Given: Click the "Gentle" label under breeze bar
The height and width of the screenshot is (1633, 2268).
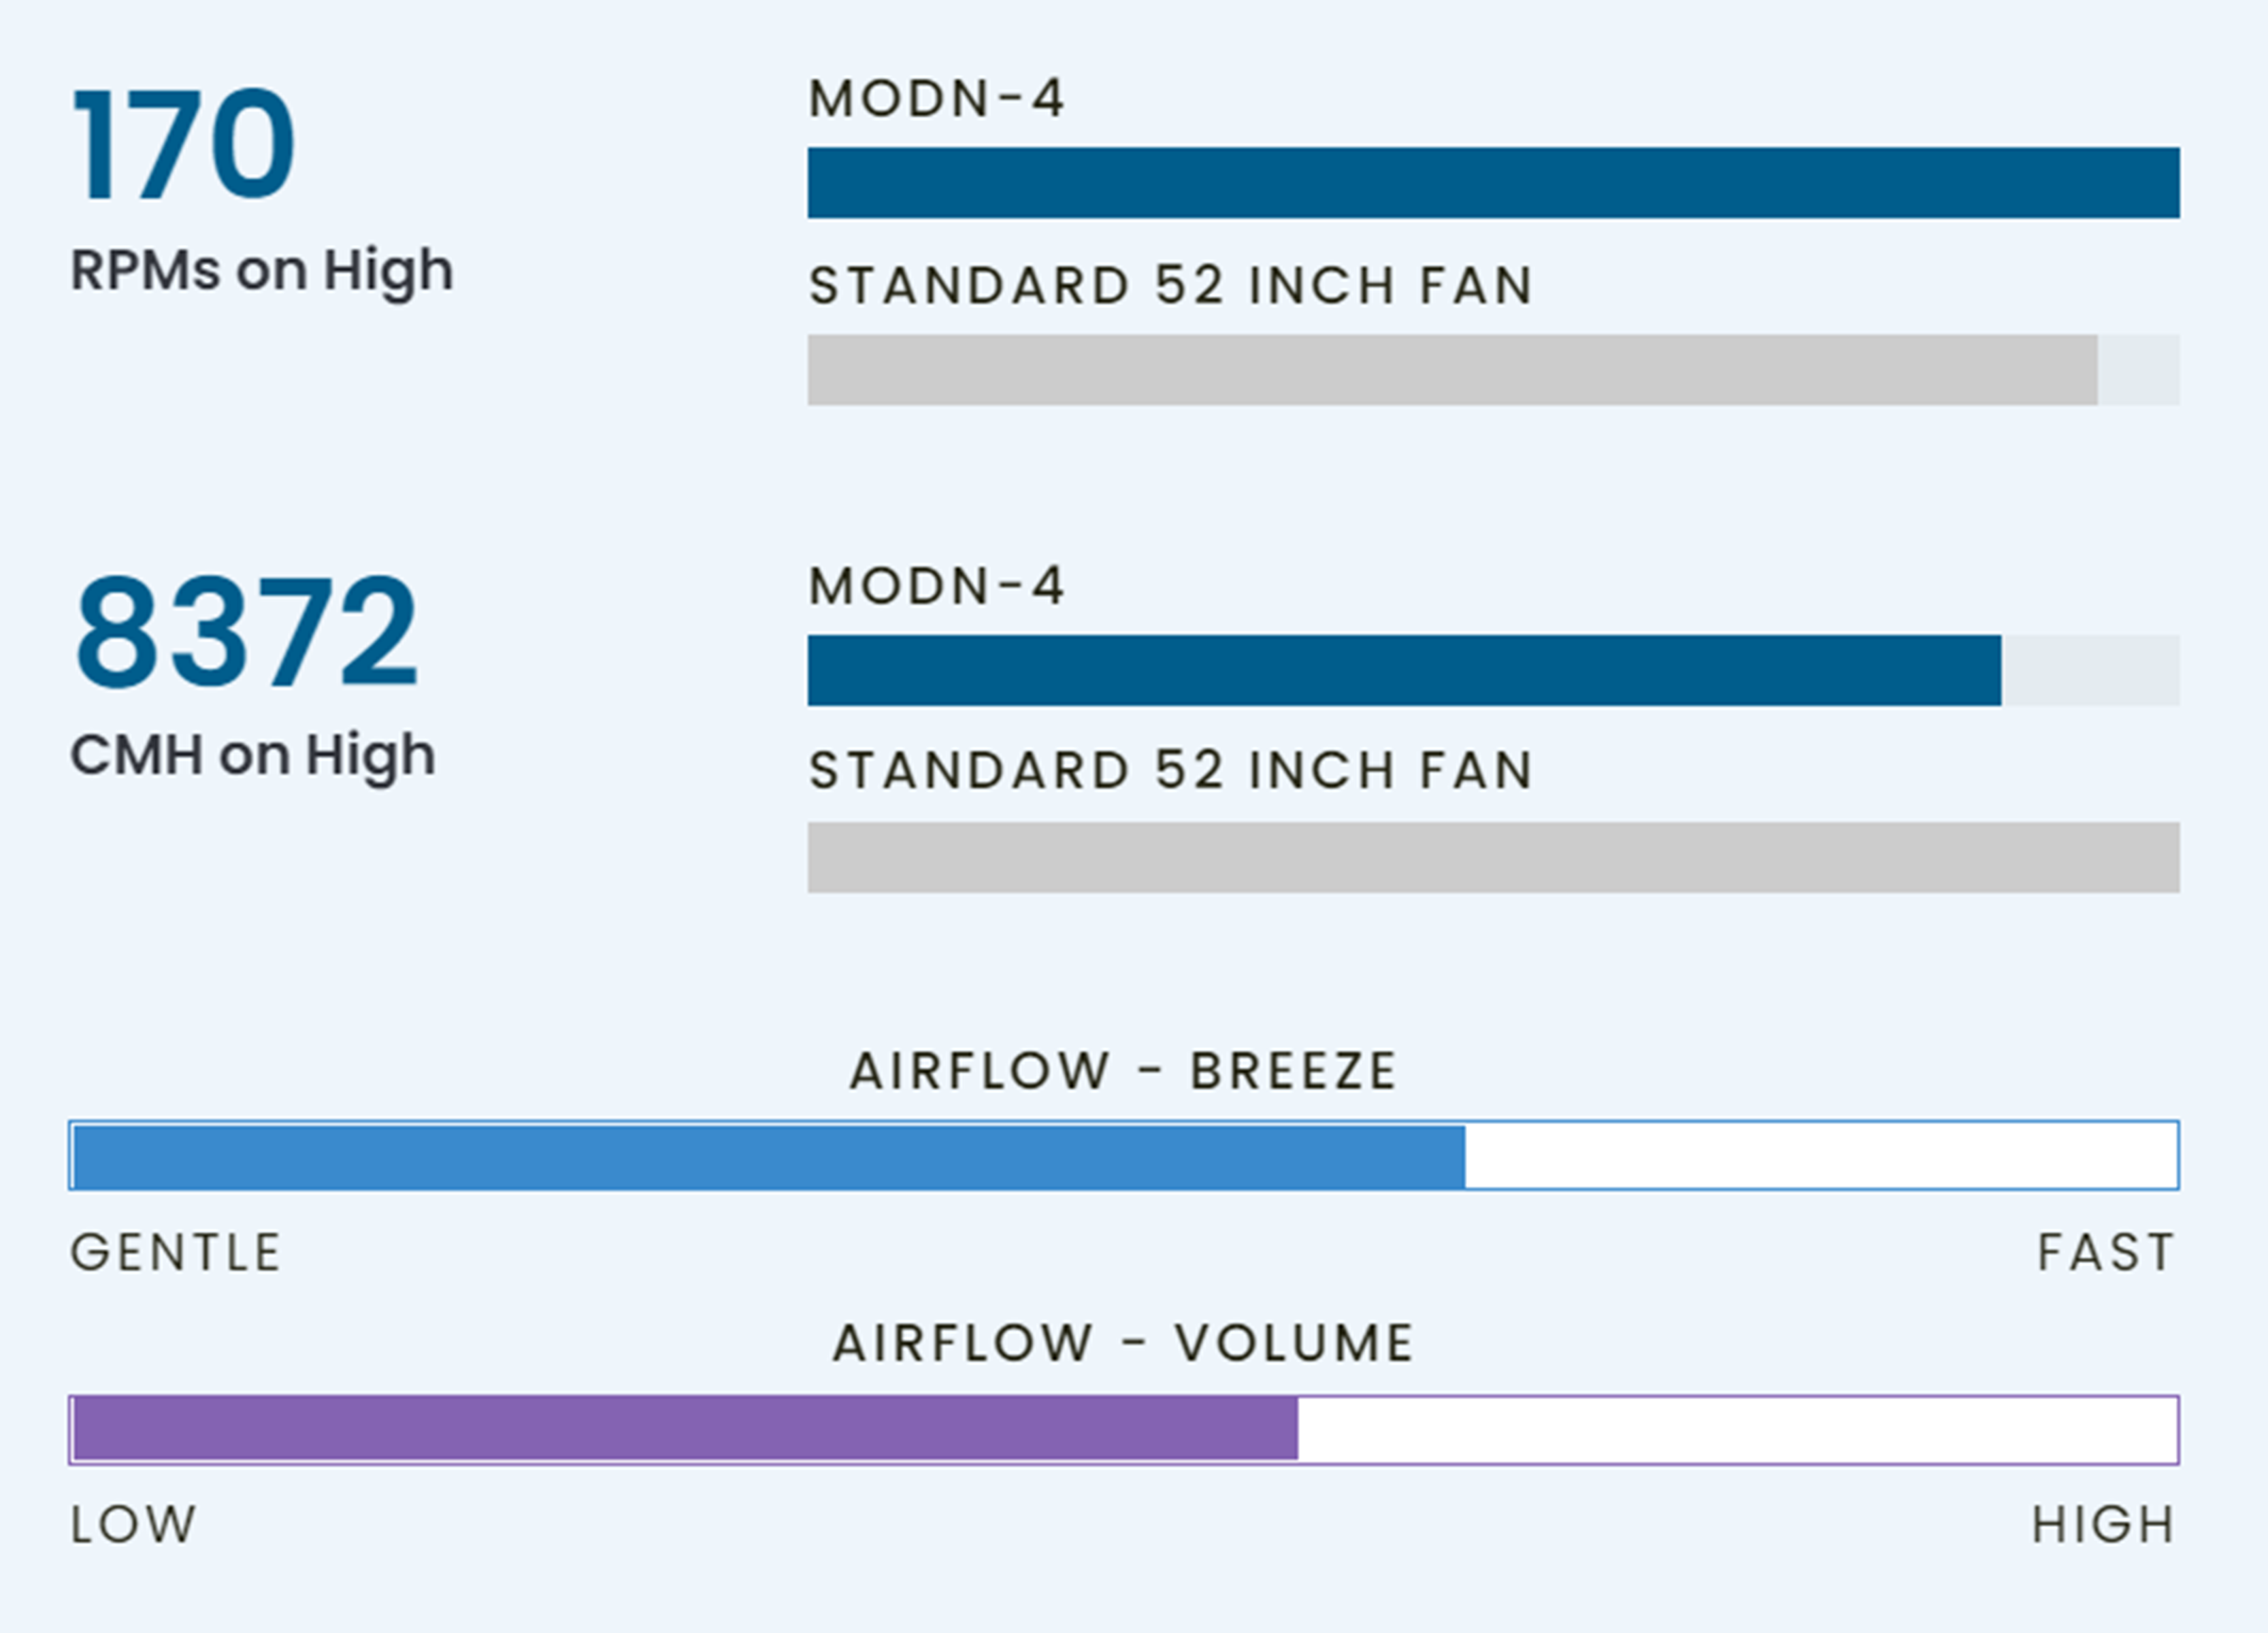Looking at the screenshot, I should [176, 1253].
